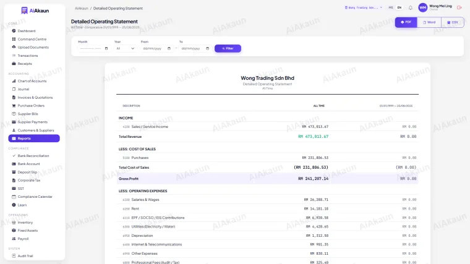
Task: Click the Audit Trail icon
Action: [x=14, y=256]
